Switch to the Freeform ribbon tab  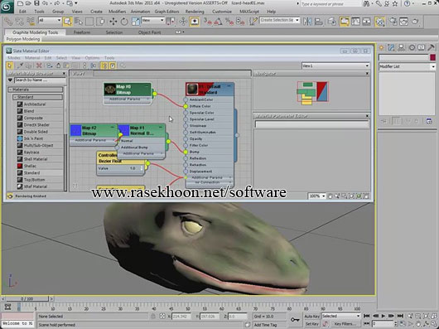(82, 32)
